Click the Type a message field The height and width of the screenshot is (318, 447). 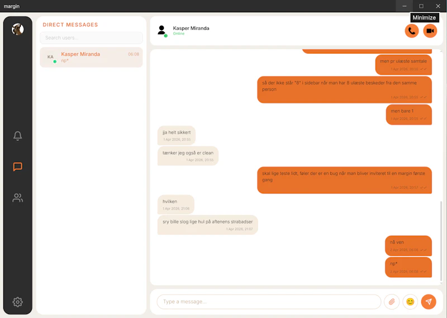click(269, 301)
